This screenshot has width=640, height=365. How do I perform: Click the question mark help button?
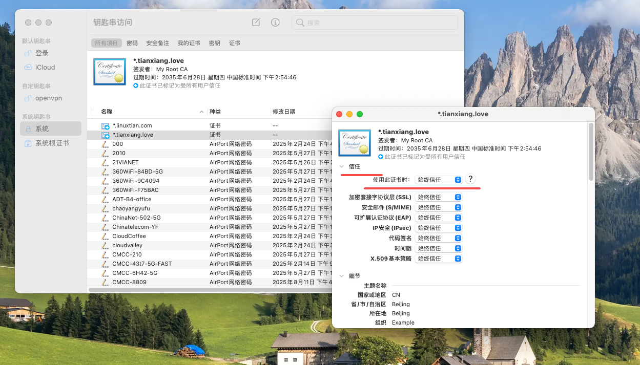click(470, 179)
